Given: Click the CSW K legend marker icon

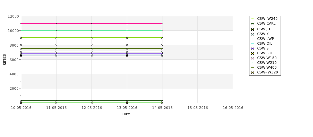Looking at the screenshot, I should (x=253, y=34).
